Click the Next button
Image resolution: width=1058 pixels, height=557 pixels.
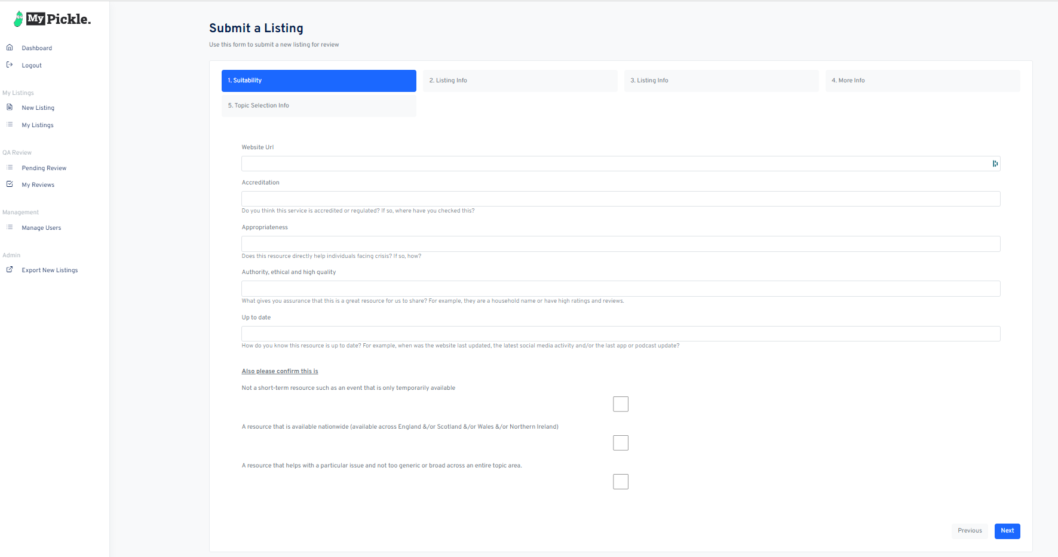pyautogui.click(x=1007, y=531)
